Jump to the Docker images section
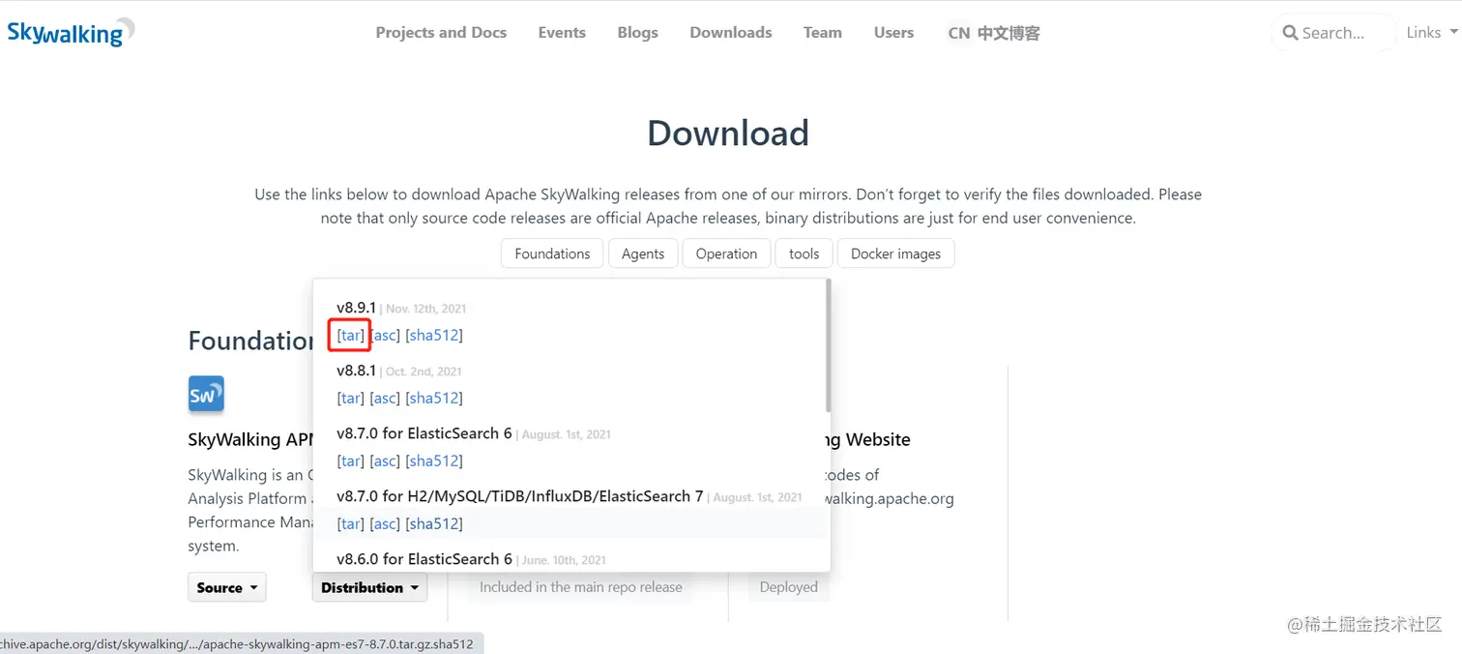Viewport: 1462px width, 654px height. tap(895, 253)
